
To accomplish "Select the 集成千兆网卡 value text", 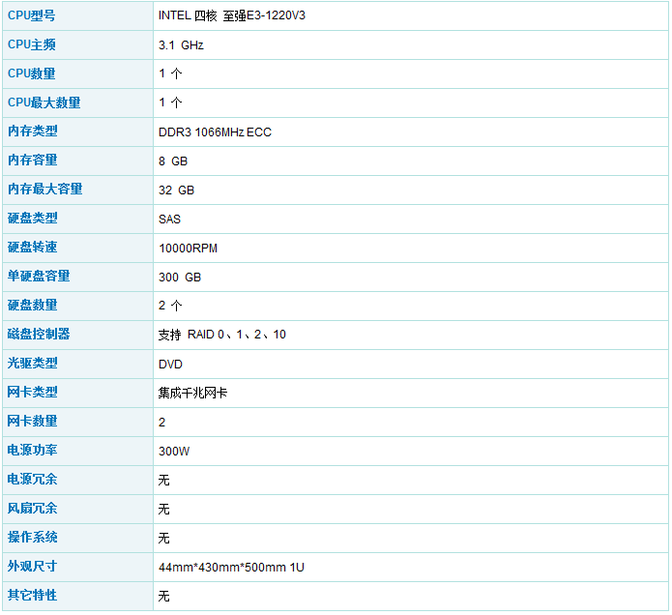I will click(x=193, y=393).
